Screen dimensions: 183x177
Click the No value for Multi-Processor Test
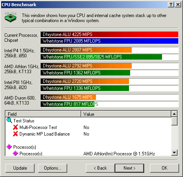pos(86,127)
